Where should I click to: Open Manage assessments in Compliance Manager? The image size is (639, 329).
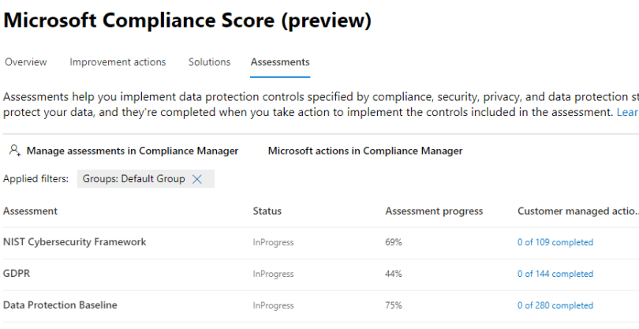tap(132, 151)
